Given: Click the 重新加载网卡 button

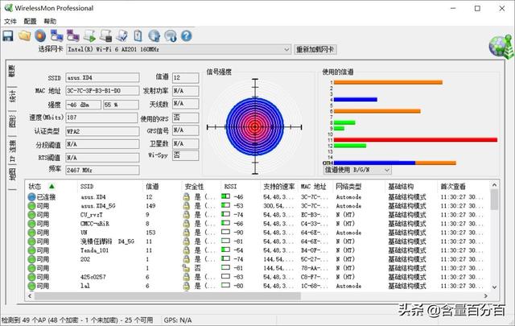Looking at the screenshot, I should 315,49.
